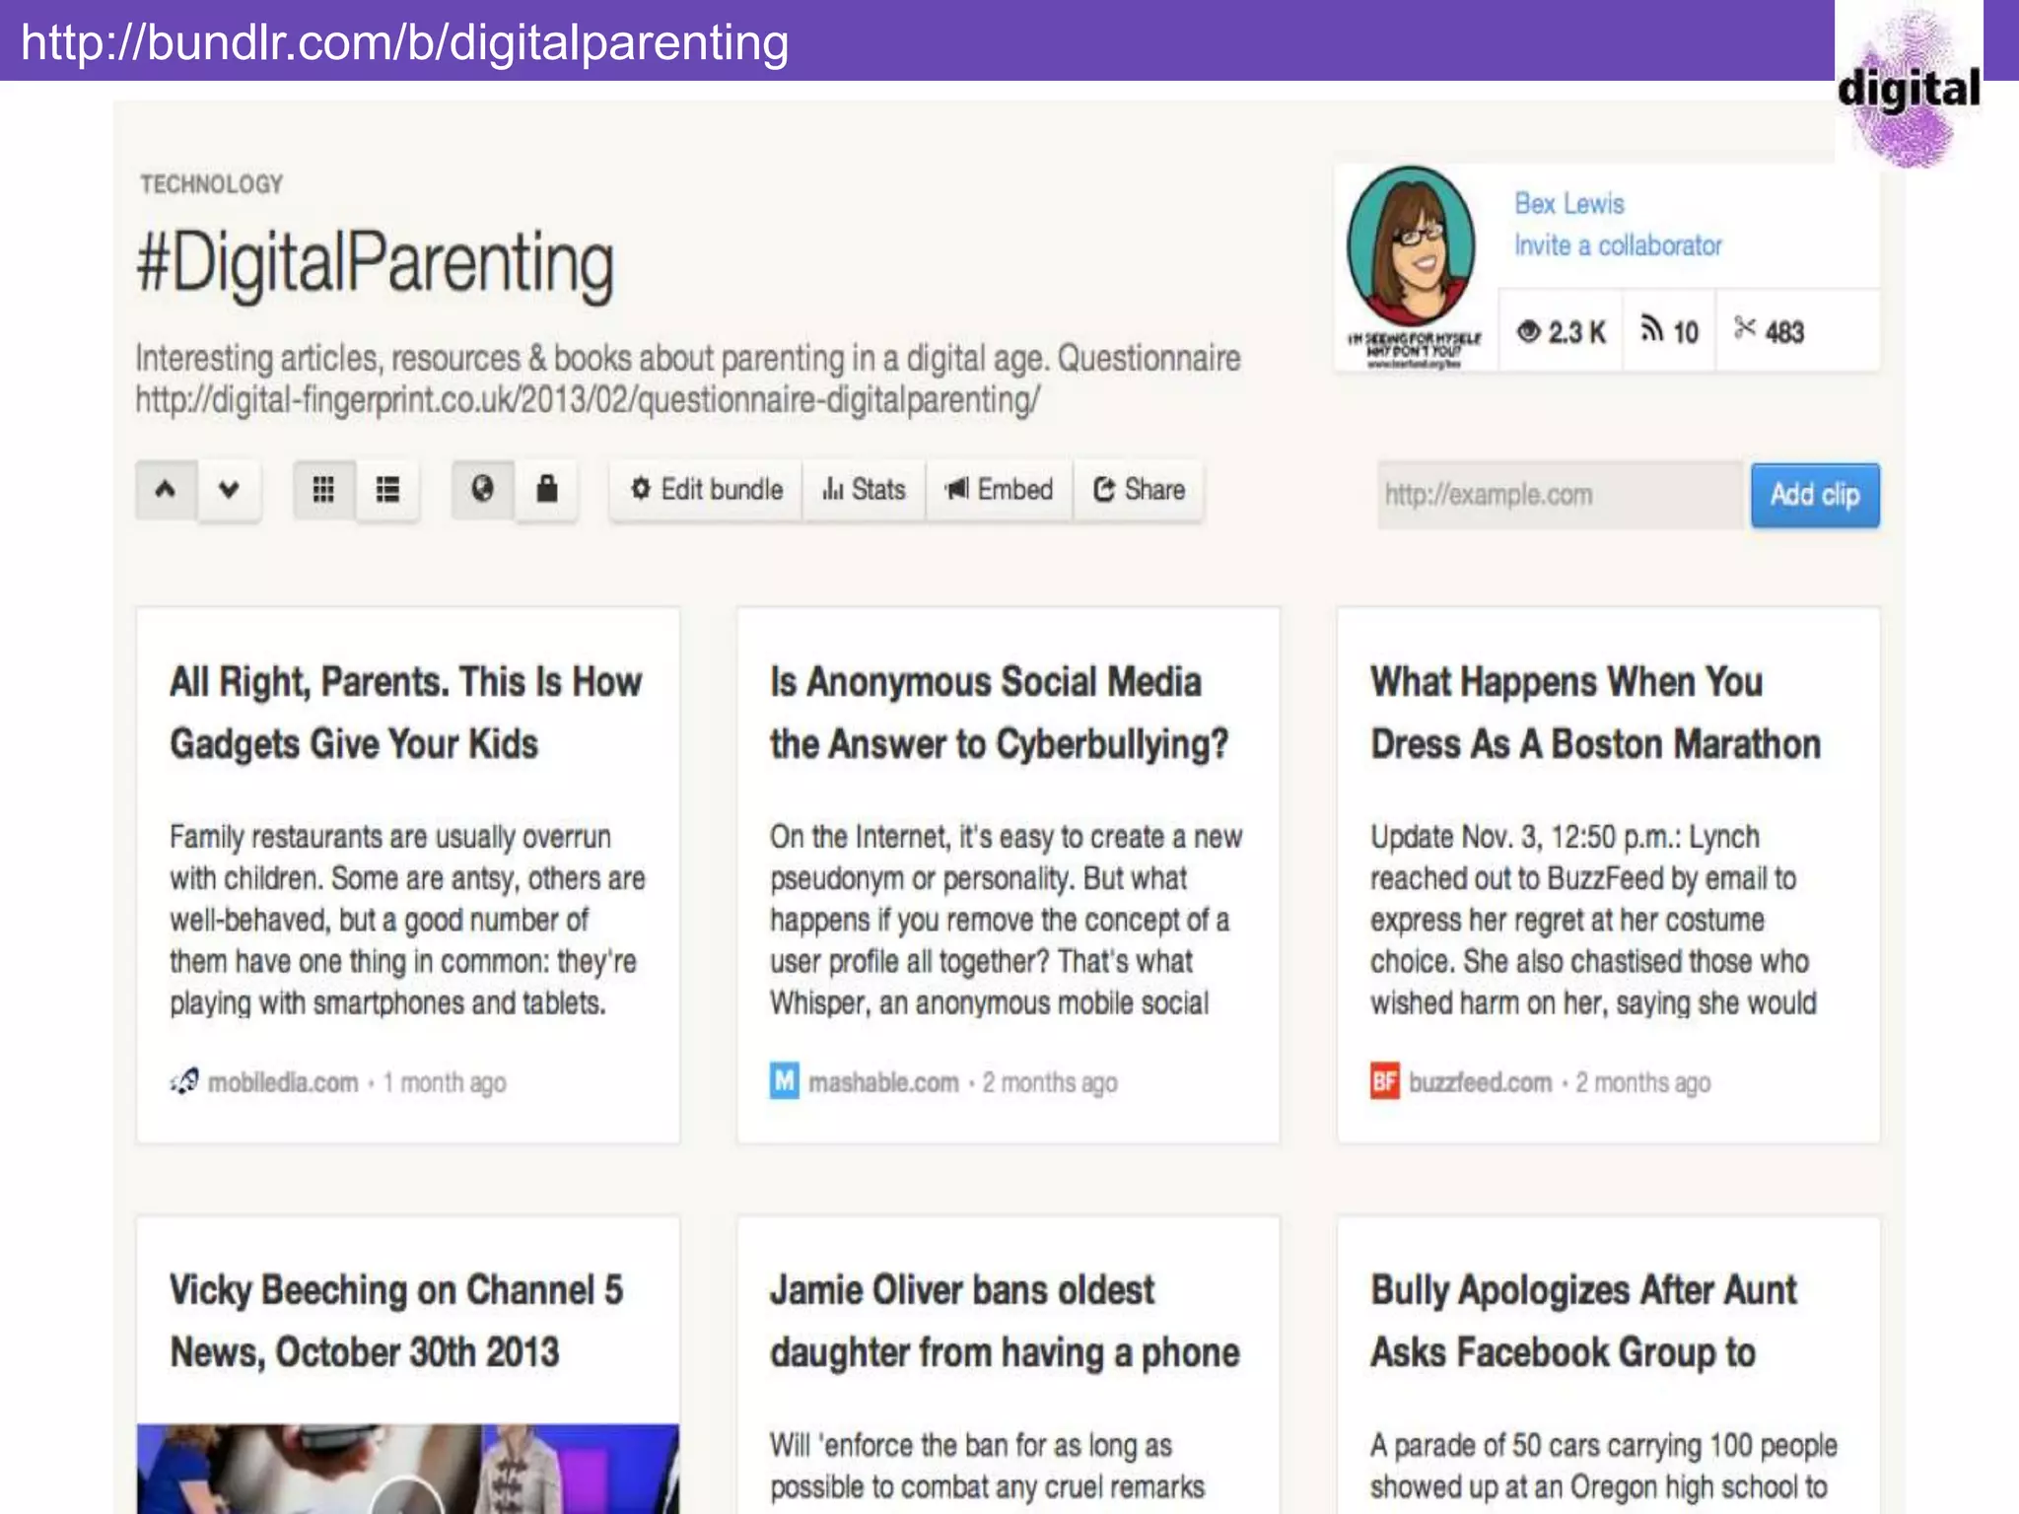The width and height of the screenshot is (2019, 1514).
Task: Click the bundlr.com/b/digitalparenting URL header
Action: pyautogui.click(x=404, y=42)
